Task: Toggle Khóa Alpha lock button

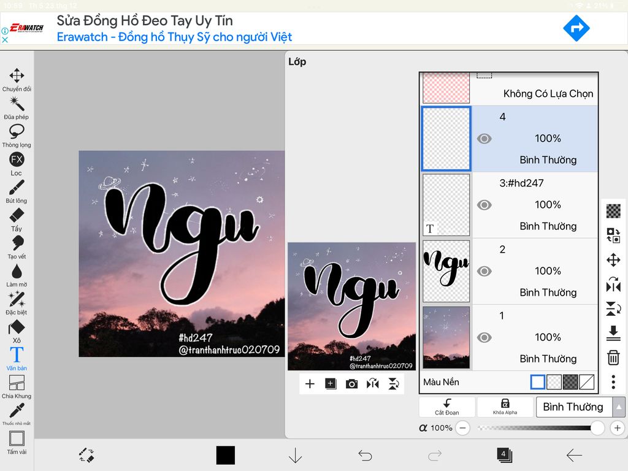Action: [x=505, y=407]
